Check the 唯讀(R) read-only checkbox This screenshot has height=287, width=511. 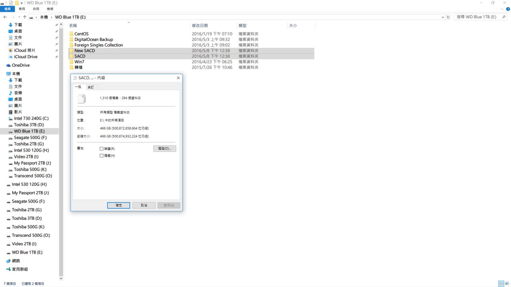101,149
